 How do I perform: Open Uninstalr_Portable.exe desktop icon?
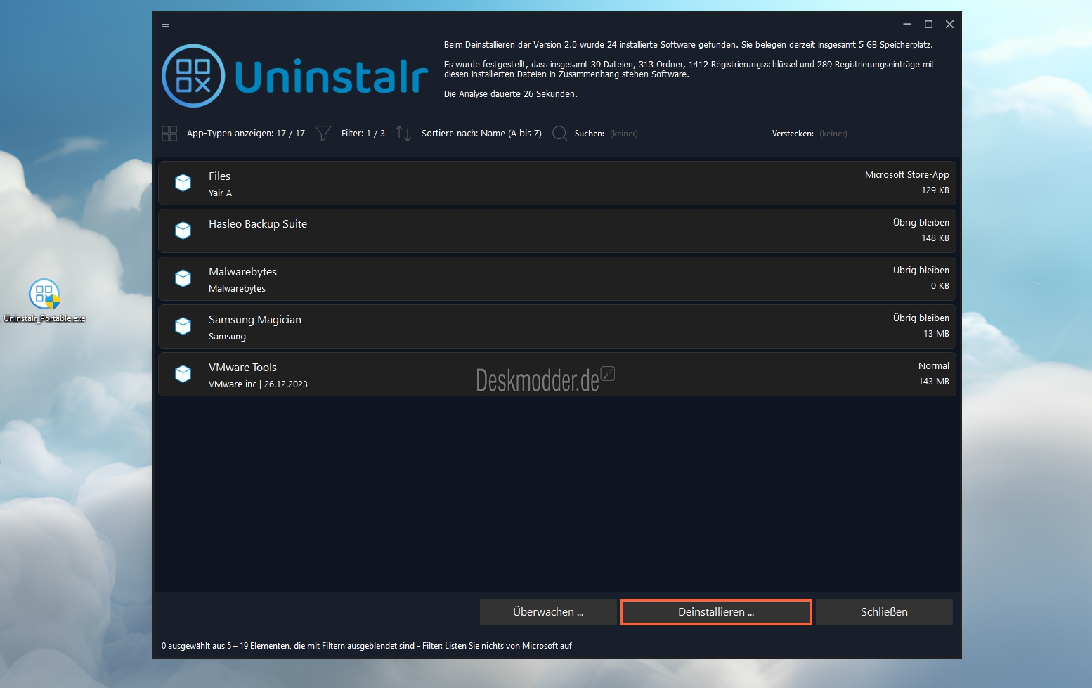coord(44,301)
